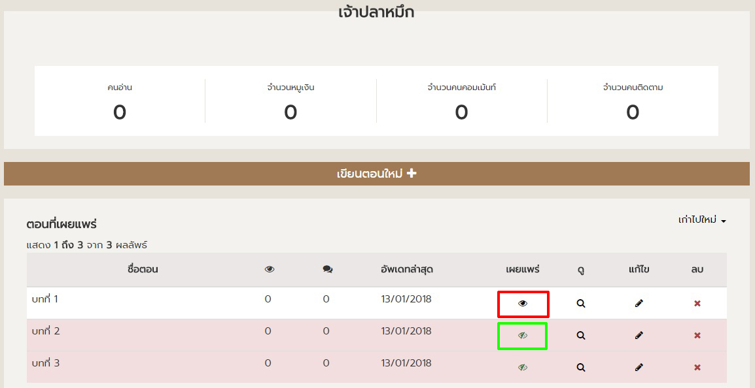Click magnifier view icon for บทที่ 3

coord(581,368)
